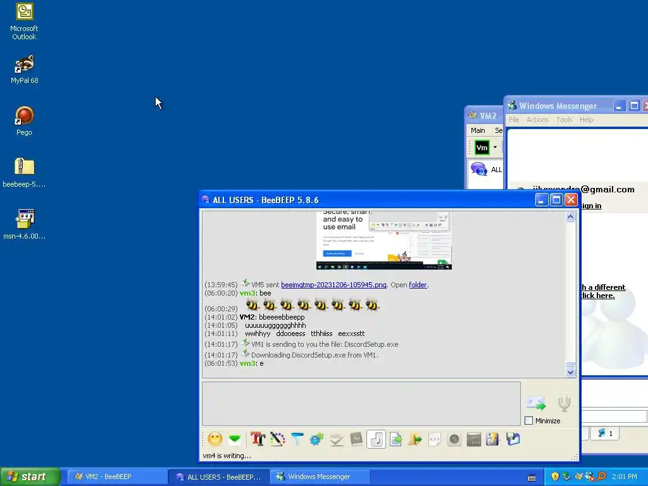Maximize the ALL USERS BeeBEEP window

[x=556, y=200]
